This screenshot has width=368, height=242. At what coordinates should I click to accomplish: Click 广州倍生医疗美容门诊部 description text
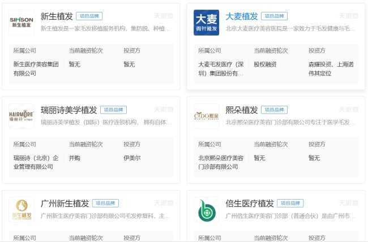(x=290, y=216)
